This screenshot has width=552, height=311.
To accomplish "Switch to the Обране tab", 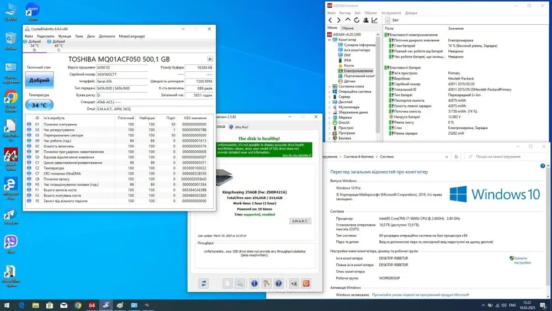I will (348, 28).
